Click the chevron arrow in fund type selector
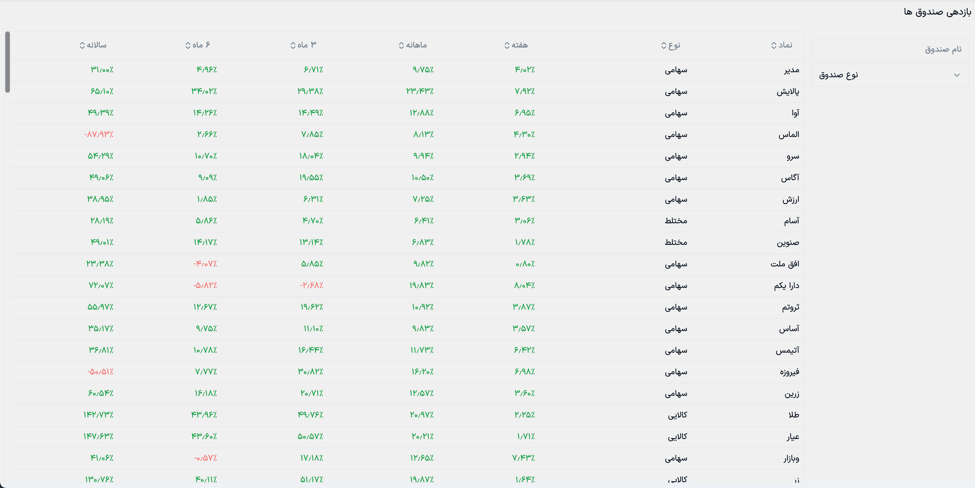The width and height of the screenshot is (975, 488). 956,75
